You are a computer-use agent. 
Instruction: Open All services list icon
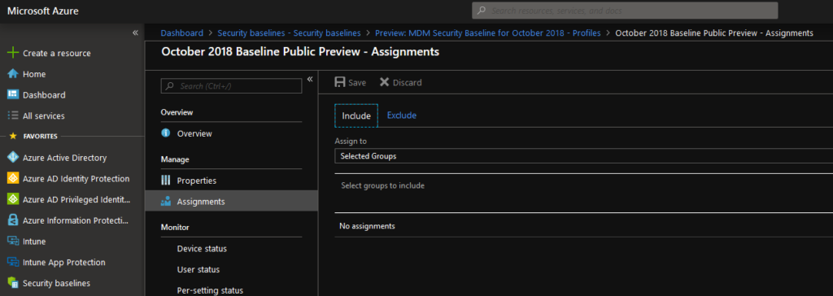pyautogui.click(x=13, y=115)
